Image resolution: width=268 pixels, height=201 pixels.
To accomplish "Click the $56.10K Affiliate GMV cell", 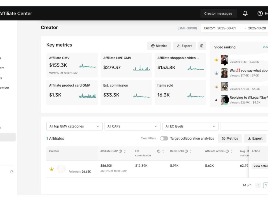I will (x=106, y=166).
